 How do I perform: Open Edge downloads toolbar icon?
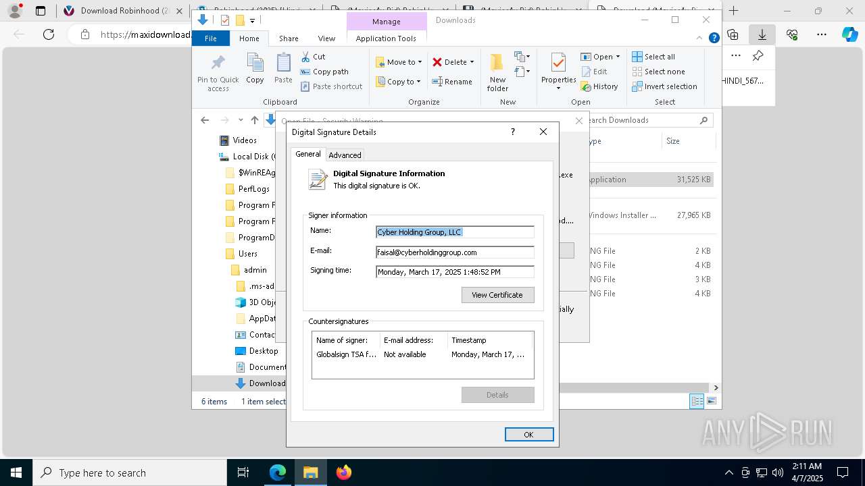coord(762,34)
